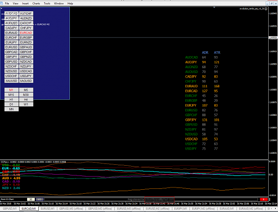This screenshot has width=278, height=212.
Task: Restore down the chart window
Action: click(x=271, y=4)
